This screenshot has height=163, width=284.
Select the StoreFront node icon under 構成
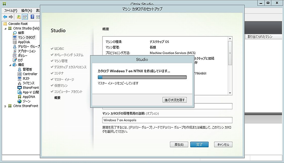20,88
